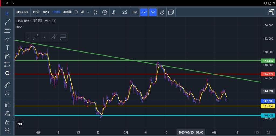Click the 4月 label on the time axis
Screen dimensions: 276x136
pos(39,132)
